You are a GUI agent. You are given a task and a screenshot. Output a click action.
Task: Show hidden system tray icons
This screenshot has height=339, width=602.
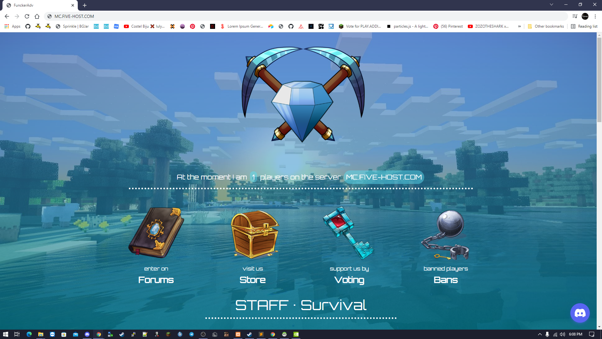[540, 334]
